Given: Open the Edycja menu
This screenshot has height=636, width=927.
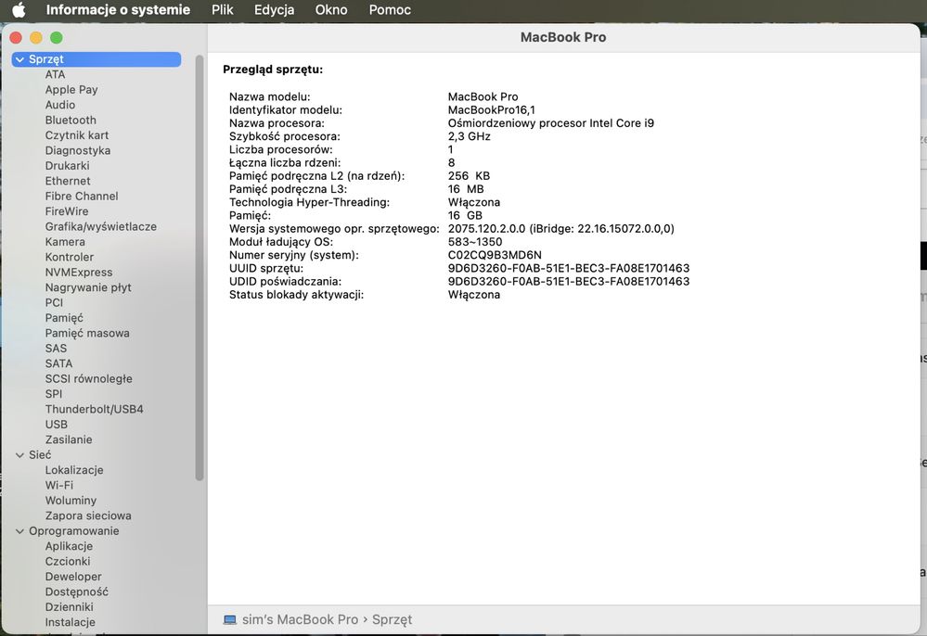Looking at the screenshot, I should pos(275,10).
